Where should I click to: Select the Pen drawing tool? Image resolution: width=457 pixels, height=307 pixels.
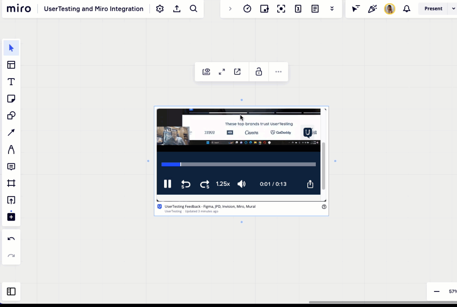point(11,149)
